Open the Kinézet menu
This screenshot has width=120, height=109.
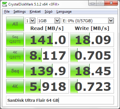click(x=35, y=12)
